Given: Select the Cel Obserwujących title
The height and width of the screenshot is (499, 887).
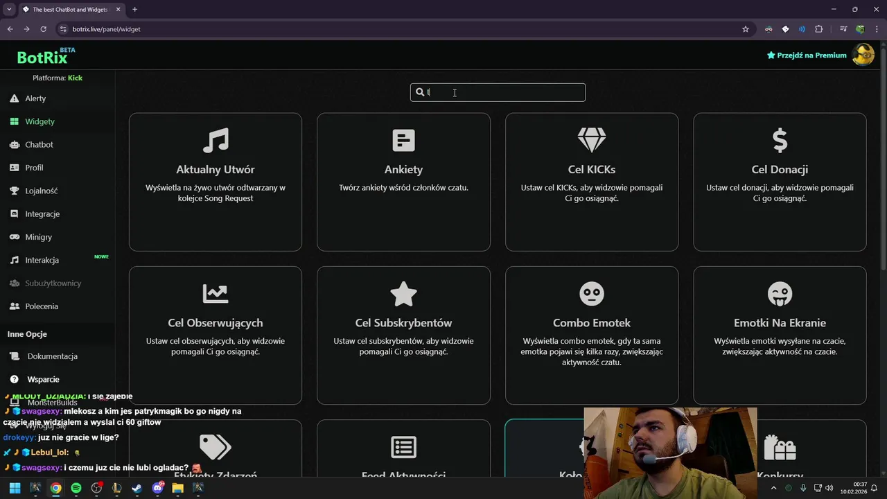Looking at the screenshot, I should pos(216,323).
